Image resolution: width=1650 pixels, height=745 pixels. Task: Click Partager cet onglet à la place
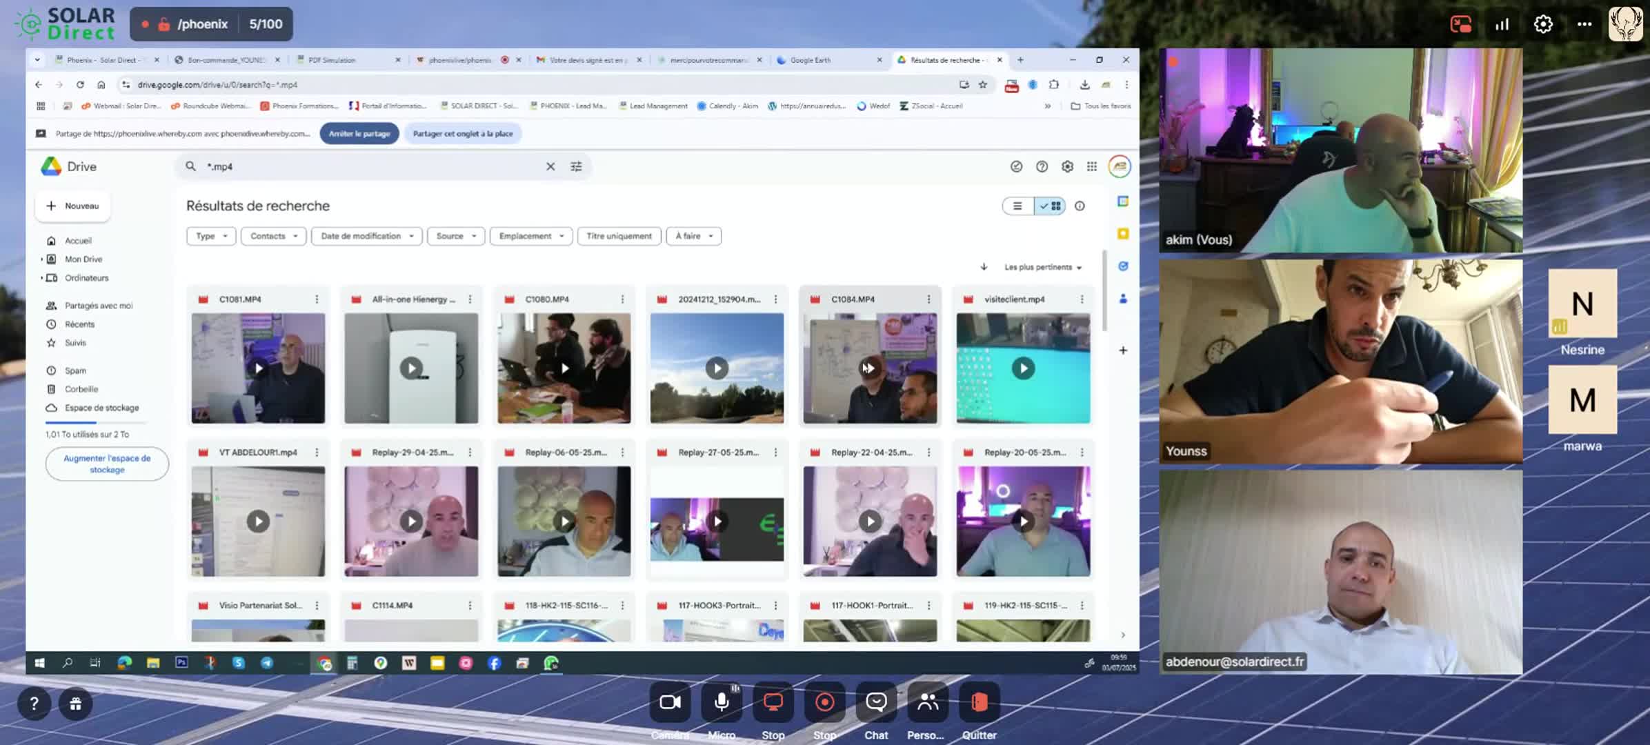pyautogui.click(x=463, y=134)
